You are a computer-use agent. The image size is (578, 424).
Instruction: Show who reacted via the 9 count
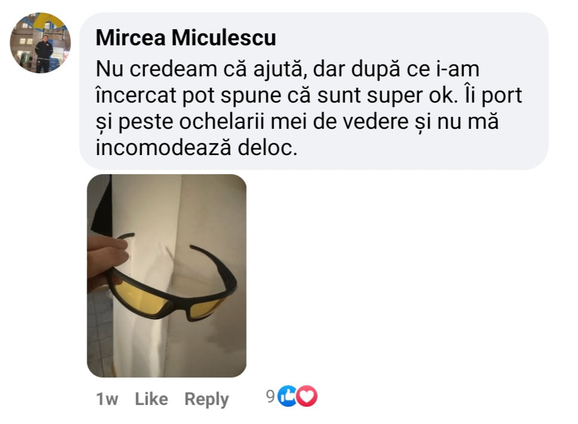270,397
